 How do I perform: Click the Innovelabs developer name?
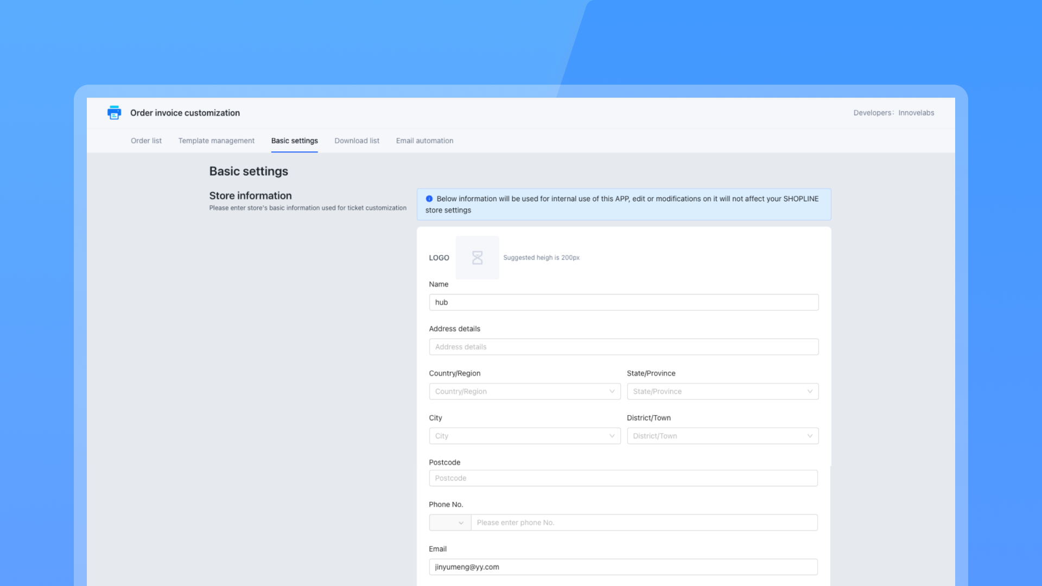(x=916, y=113)
